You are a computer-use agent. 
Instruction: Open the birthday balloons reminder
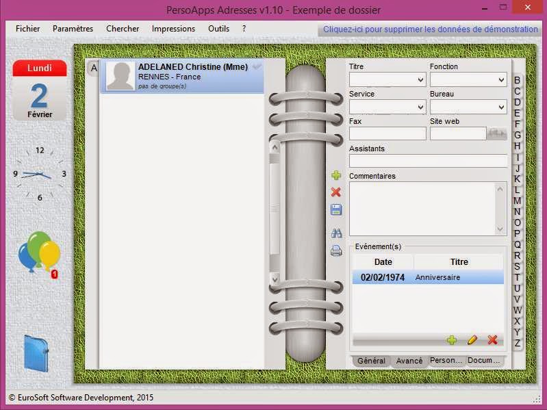tap(39, 255)
